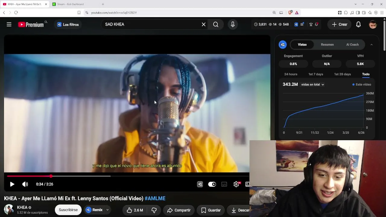Mute the video volume
This screenshot has width=386, height=217.
tap(25, 184)
